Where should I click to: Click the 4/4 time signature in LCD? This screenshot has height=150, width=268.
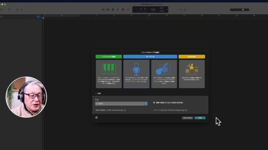point(162,8)
